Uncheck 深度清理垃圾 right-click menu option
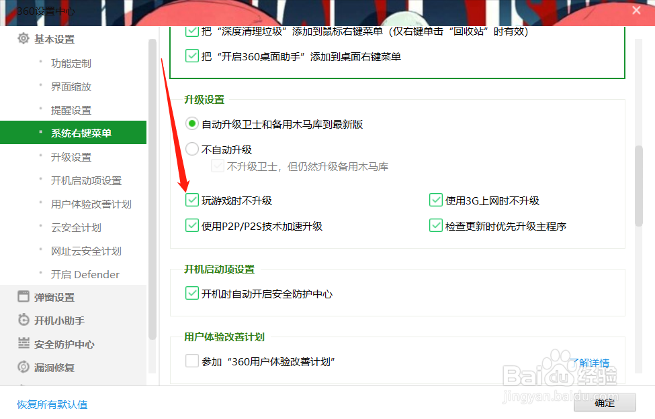The image size is (655, 419). [191, 32]
